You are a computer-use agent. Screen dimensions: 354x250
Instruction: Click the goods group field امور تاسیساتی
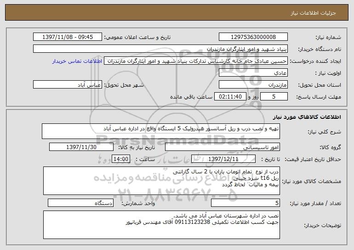223,147
